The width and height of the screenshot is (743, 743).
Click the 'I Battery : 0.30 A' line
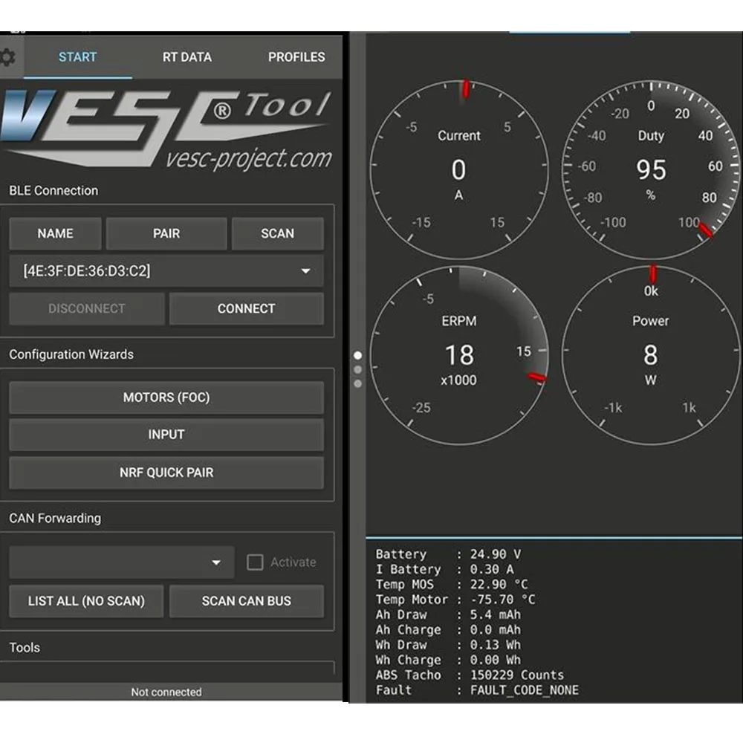[444, 570]
